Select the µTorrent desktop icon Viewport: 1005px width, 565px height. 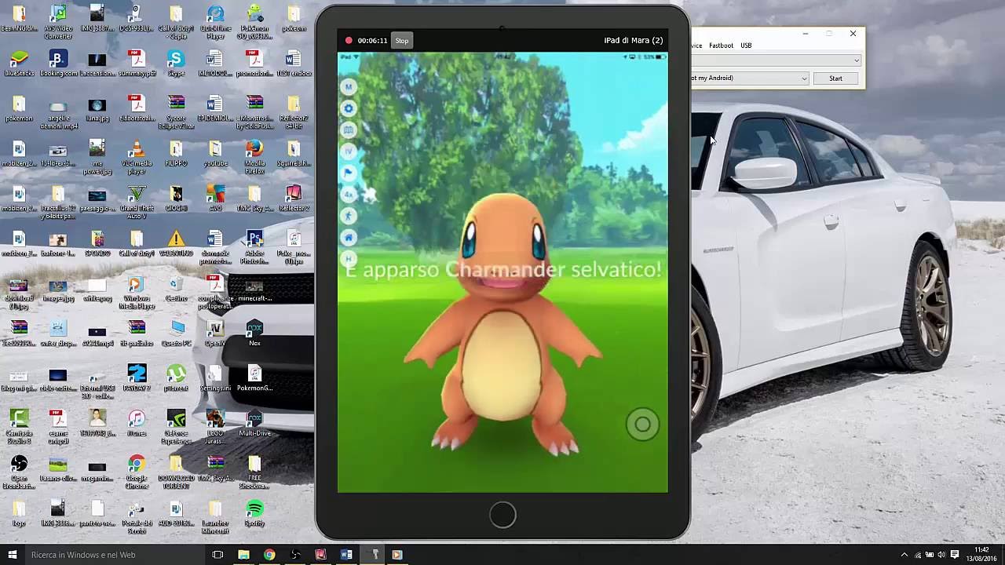click(x=176, y=378)
